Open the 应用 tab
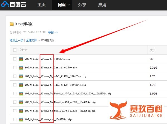 click(x=102, y=5)
